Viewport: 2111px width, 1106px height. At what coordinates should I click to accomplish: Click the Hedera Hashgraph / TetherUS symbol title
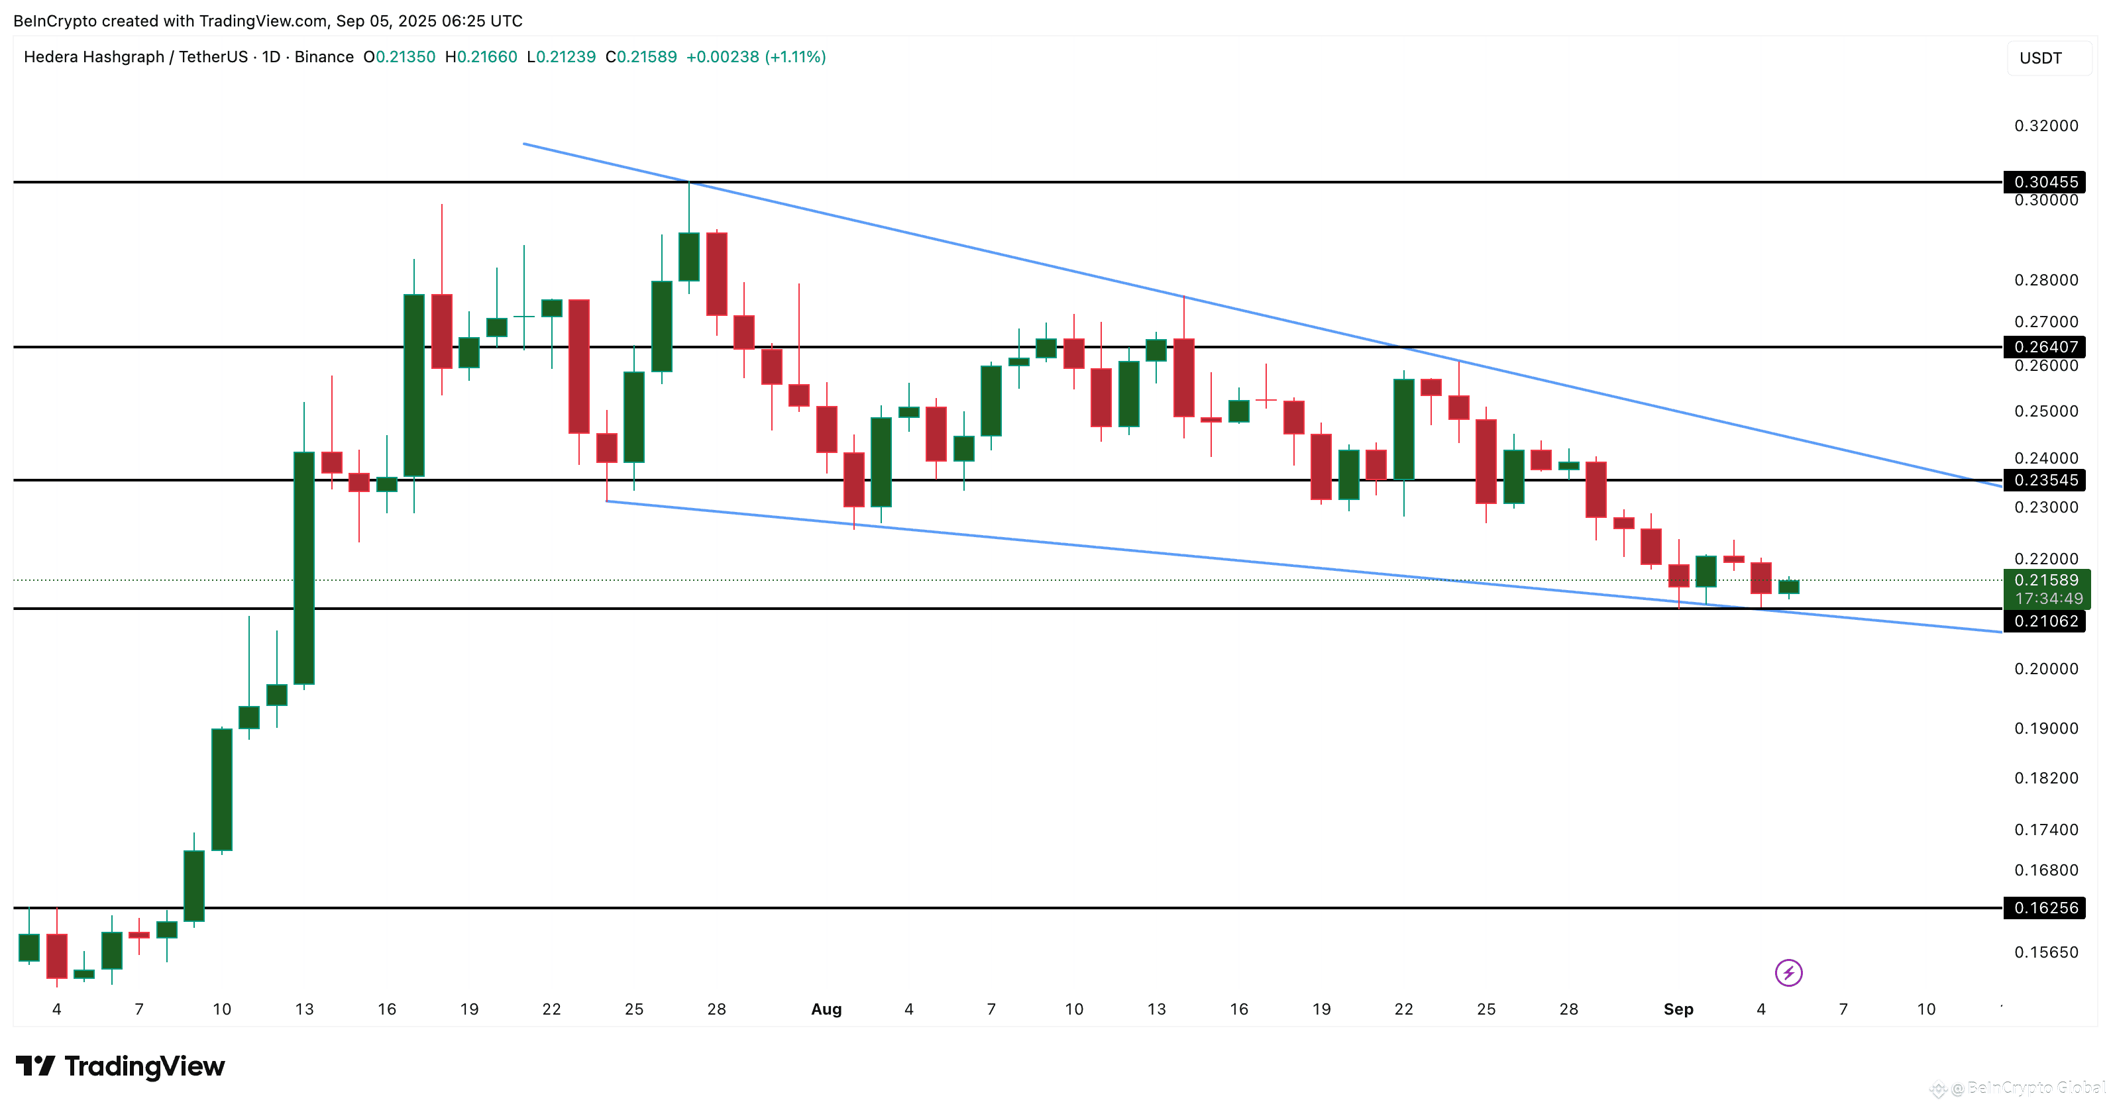point(135,56)
